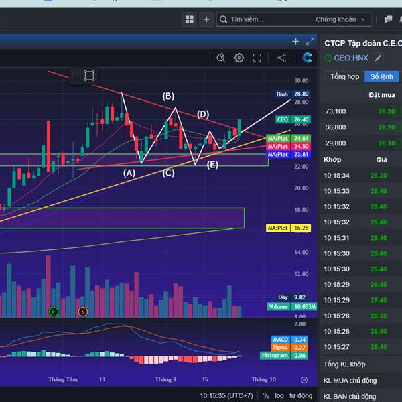Click the Histogram 0.06 label

(284, 356)
